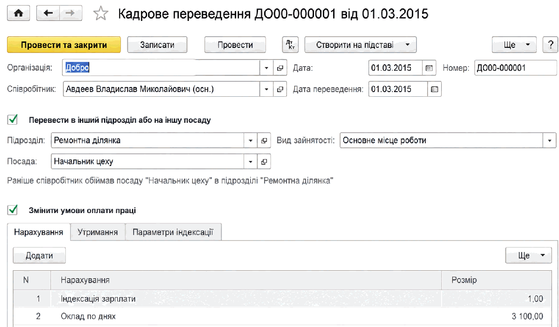Open calendar for Дата переведення field
This screenshot has height=327, width=559.
click(x=434, y=89)
